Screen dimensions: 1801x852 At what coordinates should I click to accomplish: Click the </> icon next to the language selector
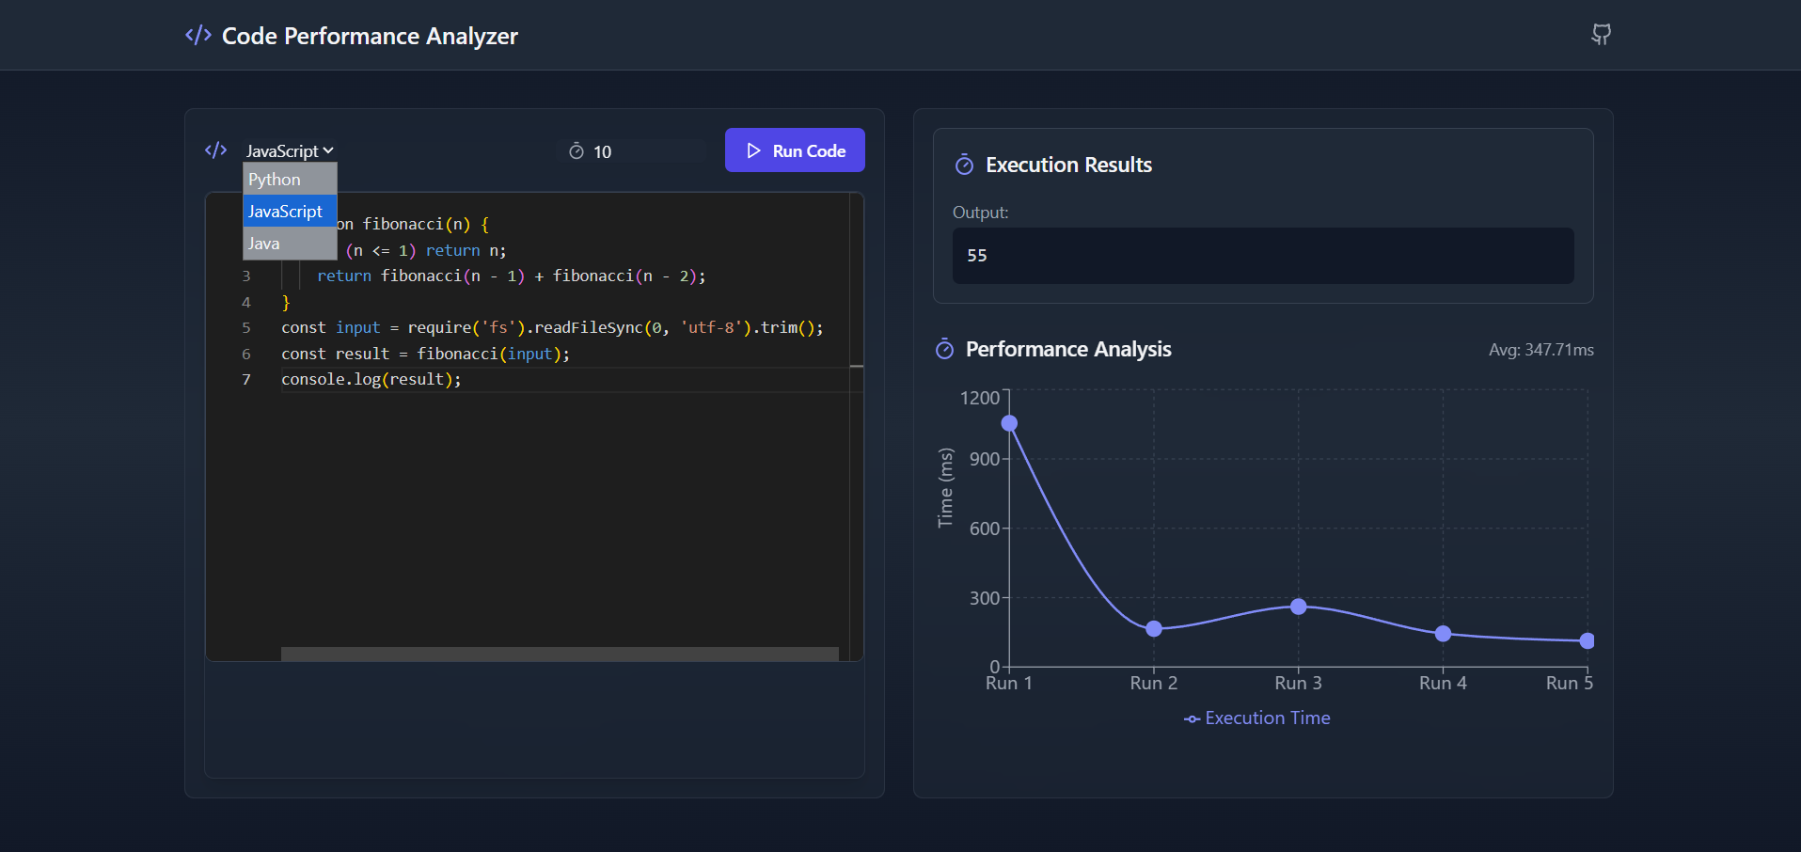[x=215, y=150]
